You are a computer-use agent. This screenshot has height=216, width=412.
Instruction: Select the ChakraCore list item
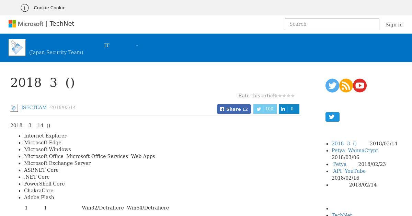click(38, 191)
